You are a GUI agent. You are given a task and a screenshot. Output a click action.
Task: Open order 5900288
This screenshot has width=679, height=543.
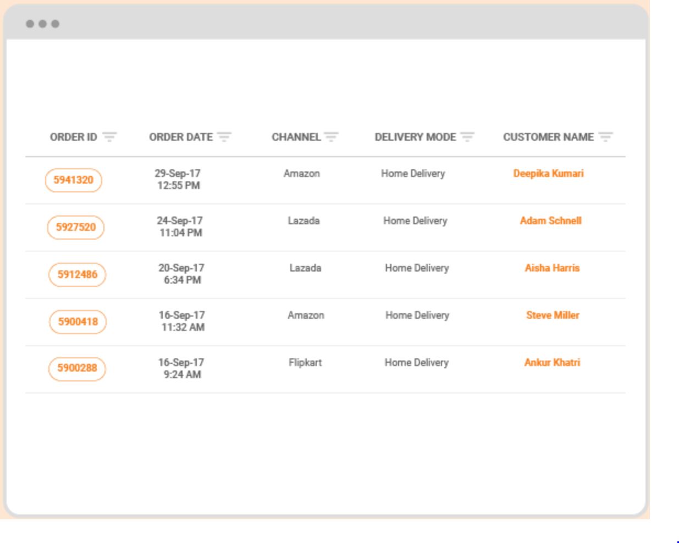pyautogui.click(x=77, y=368)
